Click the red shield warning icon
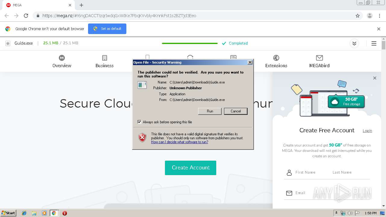 point(142,138)
